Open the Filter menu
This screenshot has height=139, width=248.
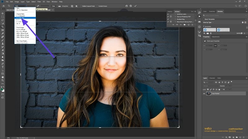click(39, 2)
